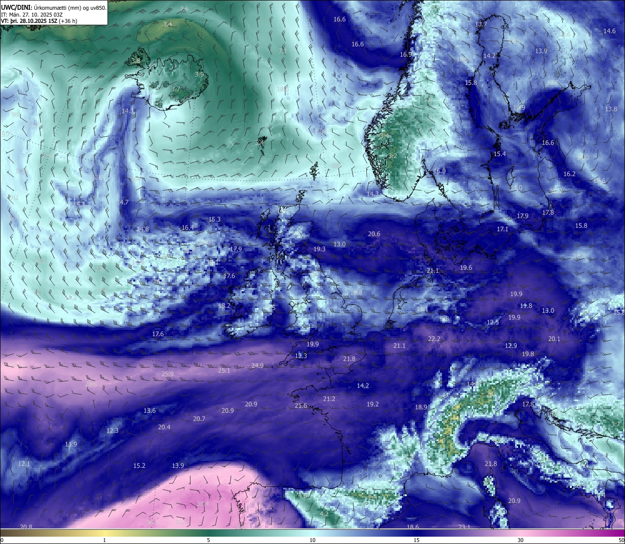The width and height of the screenshot is (625, 544).
Task: Click the 12.1 value label
Action: pos(24,464)
